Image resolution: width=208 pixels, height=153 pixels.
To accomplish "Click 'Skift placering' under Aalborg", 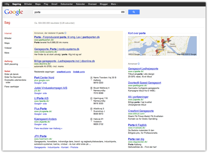I will click(x=11, y=64).
